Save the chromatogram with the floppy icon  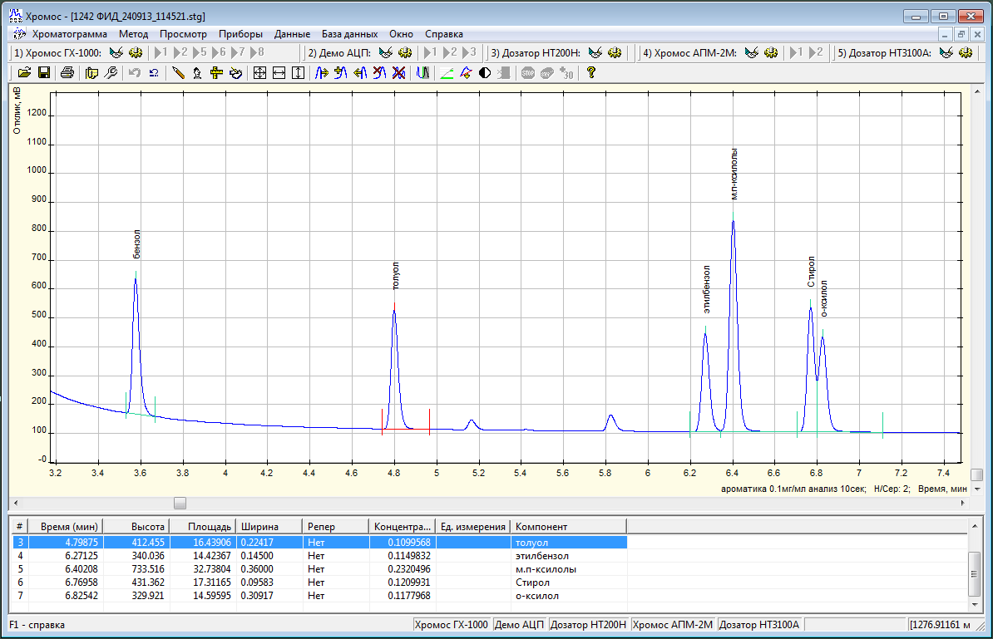[44, 73]
